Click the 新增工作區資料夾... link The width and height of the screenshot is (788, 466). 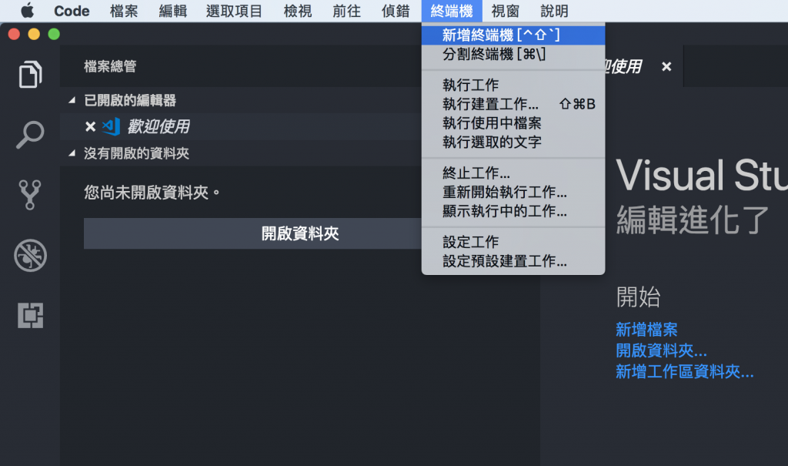click(x=684, y=371)
